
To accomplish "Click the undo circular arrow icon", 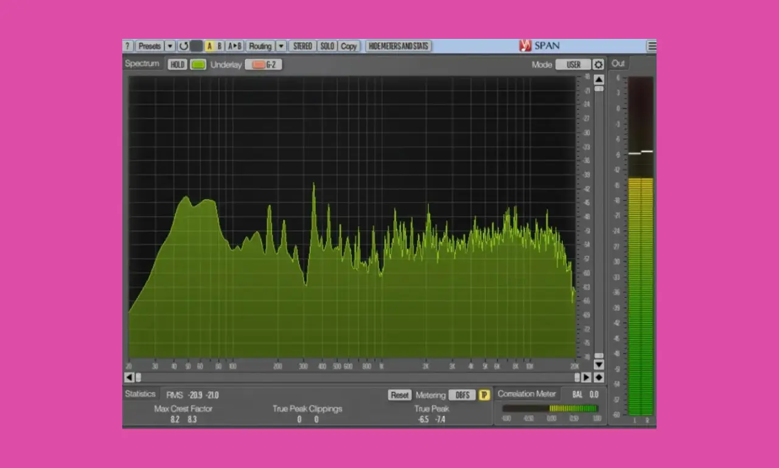I will coord(183,46).
